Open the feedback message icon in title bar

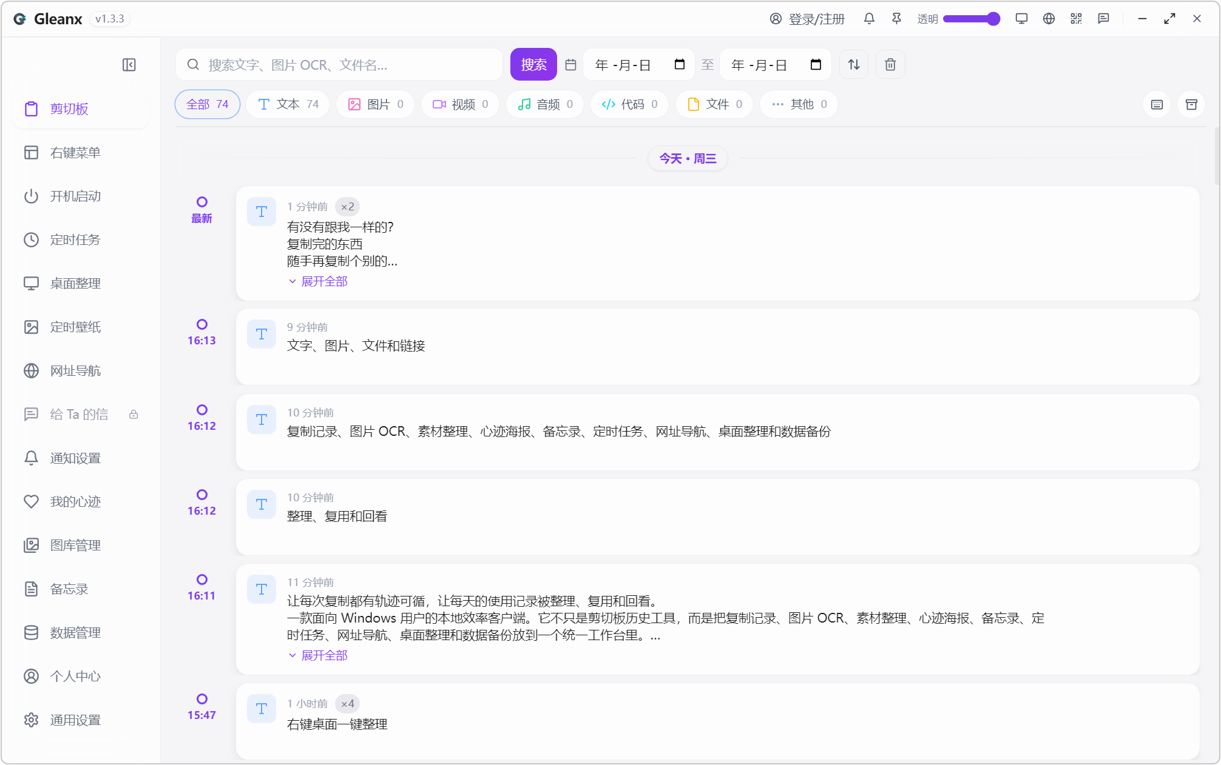point(1103,19)
